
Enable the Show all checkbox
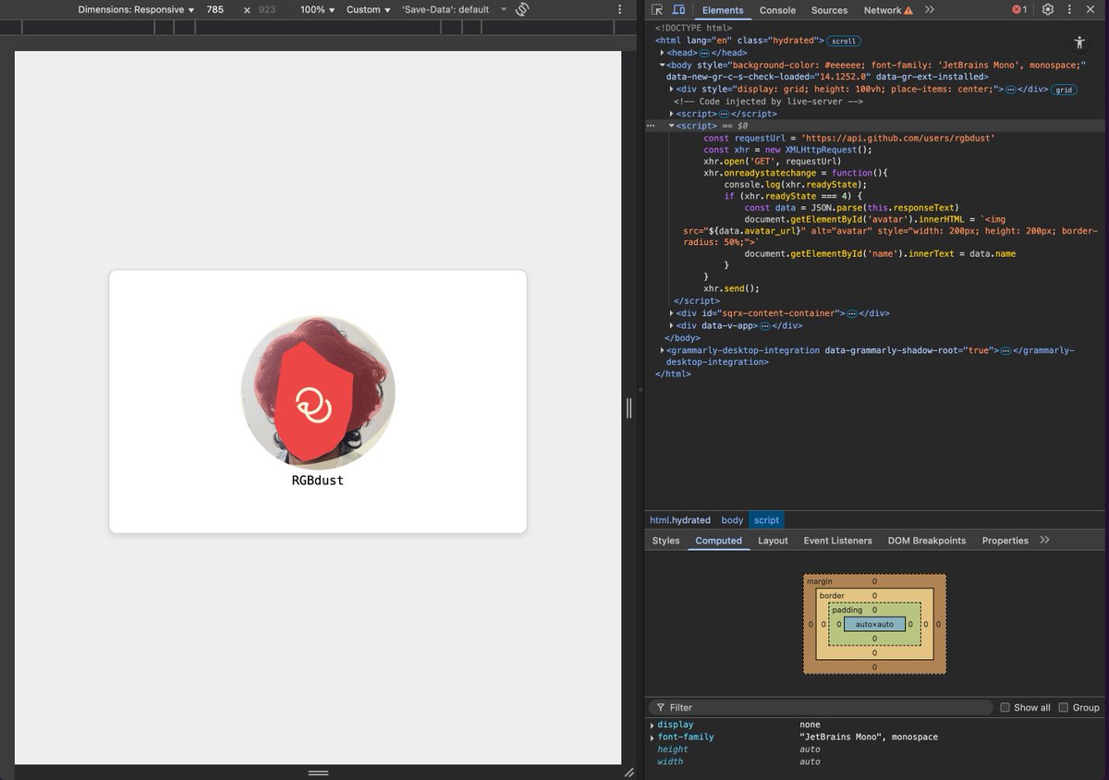(x=1005, y=707)
